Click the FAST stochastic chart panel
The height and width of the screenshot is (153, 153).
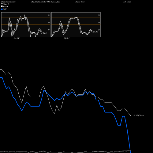26,24
